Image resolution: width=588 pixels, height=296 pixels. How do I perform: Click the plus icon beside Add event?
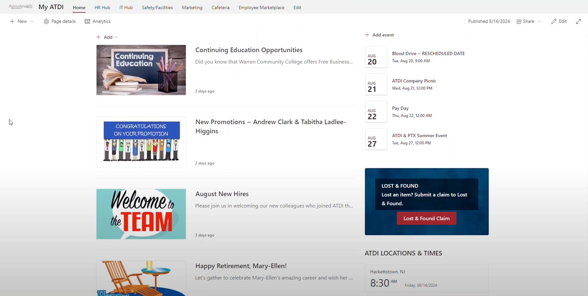click(367, 35)
